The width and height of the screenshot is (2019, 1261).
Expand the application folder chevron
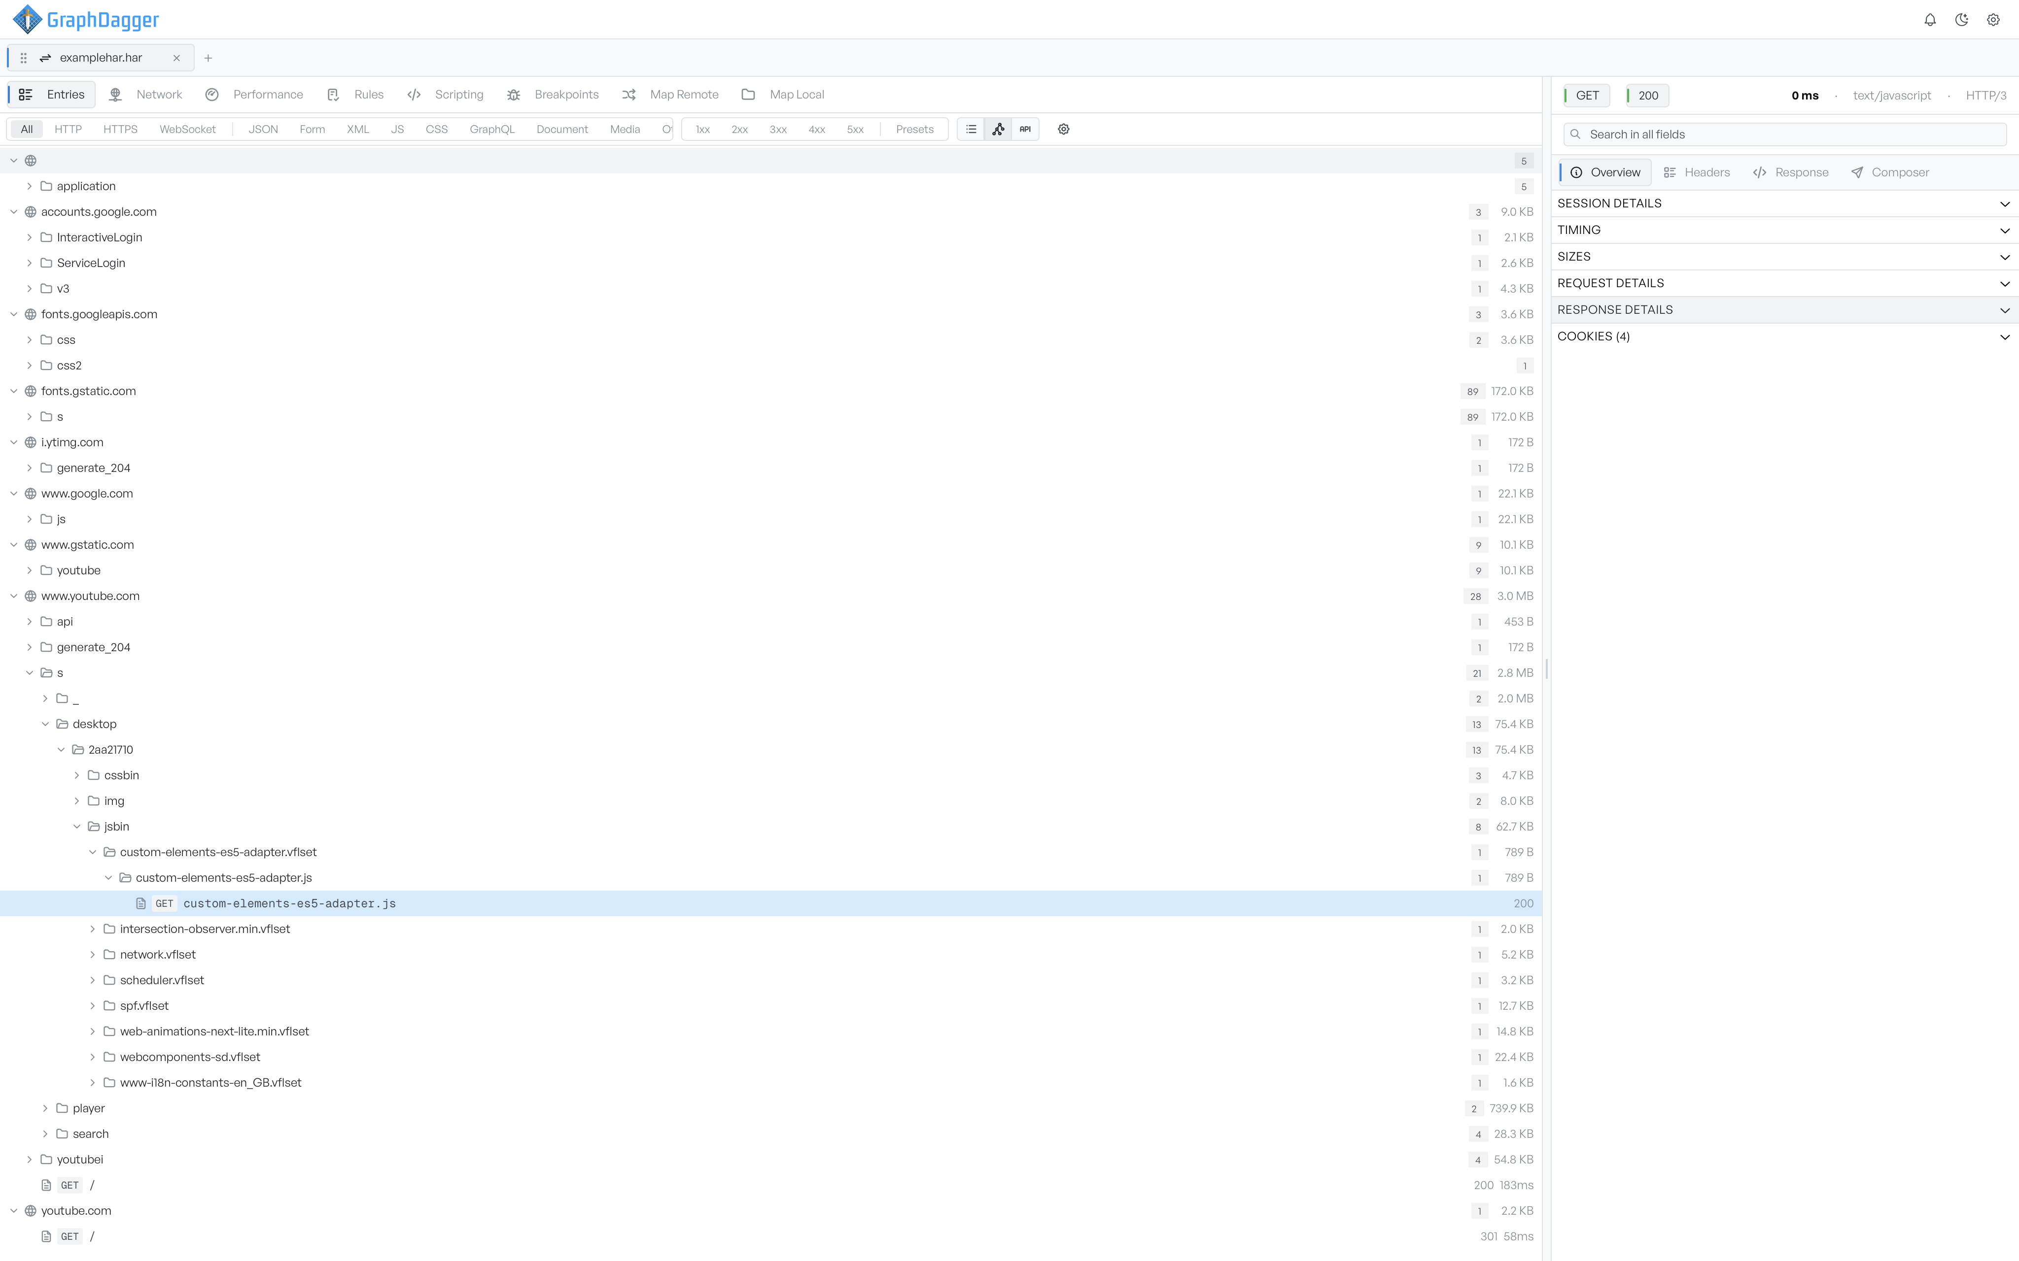[x=29, y=186]
